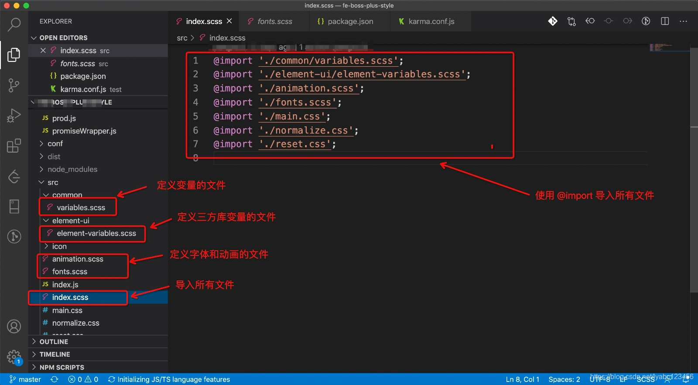Click the open changes compare icon in editor toolbar
698x385 pixels.
[571, 21]
